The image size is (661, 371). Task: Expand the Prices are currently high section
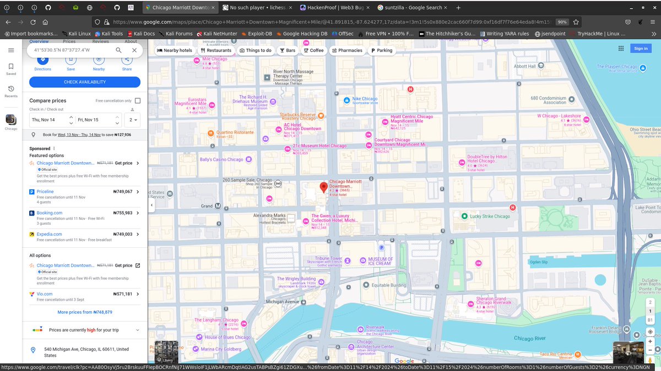137,330
